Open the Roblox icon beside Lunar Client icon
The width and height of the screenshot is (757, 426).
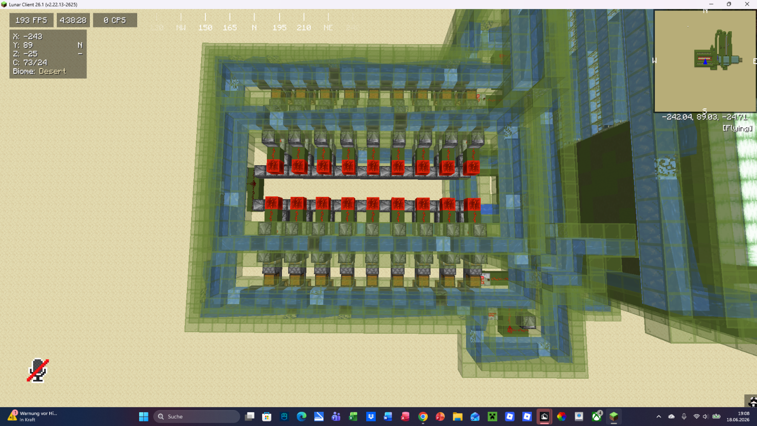[527, 417]
